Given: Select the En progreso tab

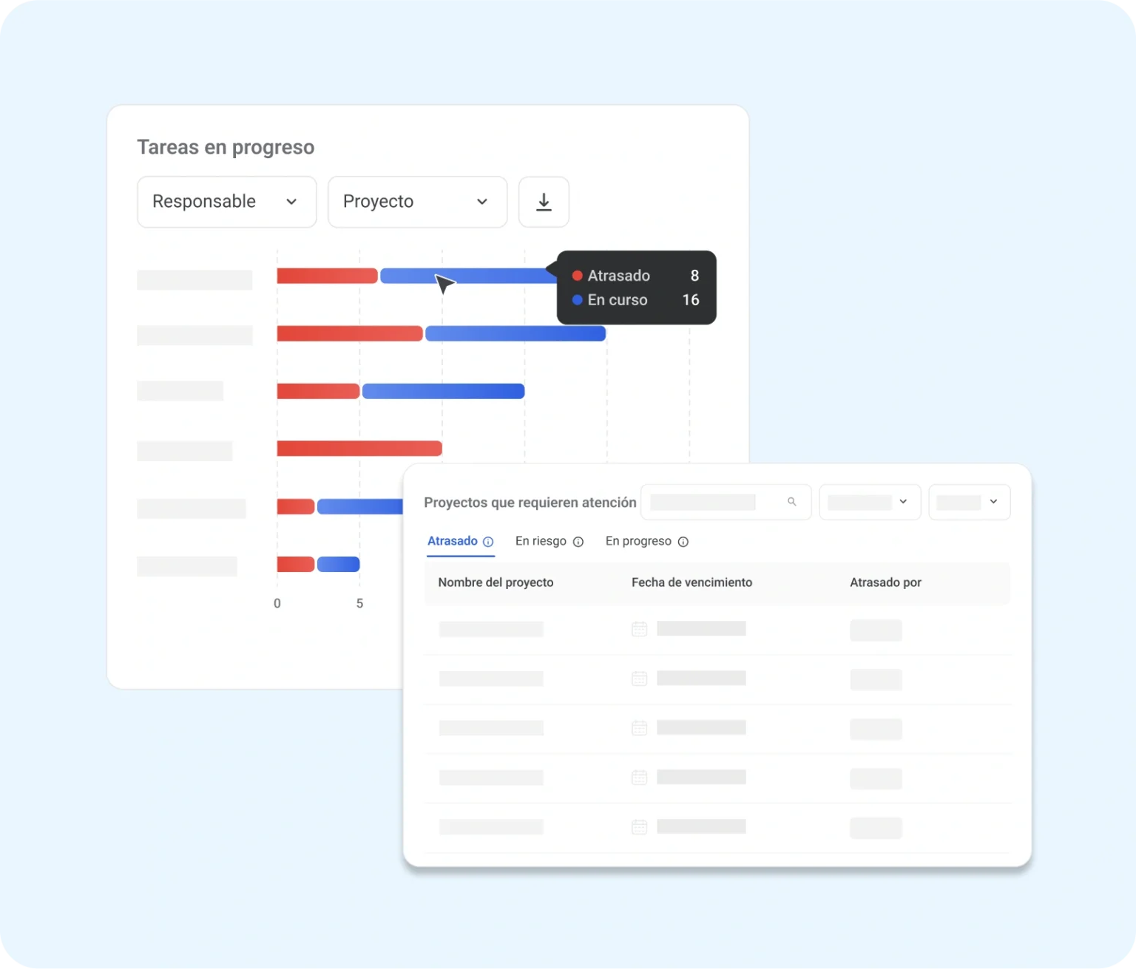Looking at the screenshot, I should 638,541.
